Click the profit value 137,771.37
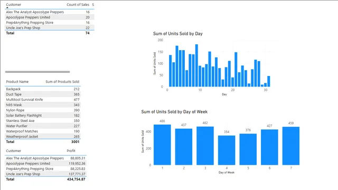Image resolution: width=338 pixels, height=190 pixels. click(x=77, y=174)
